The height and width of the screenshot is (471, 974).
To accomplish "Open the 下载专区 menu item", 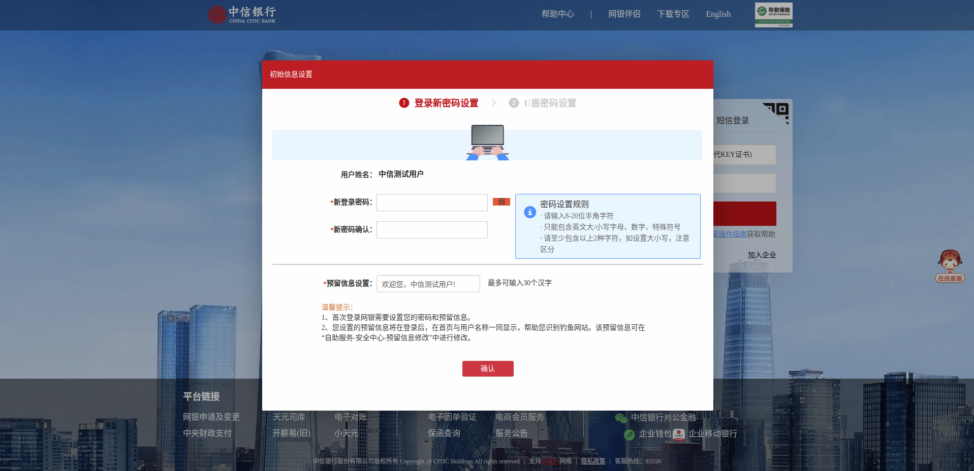I will (673, 14).
